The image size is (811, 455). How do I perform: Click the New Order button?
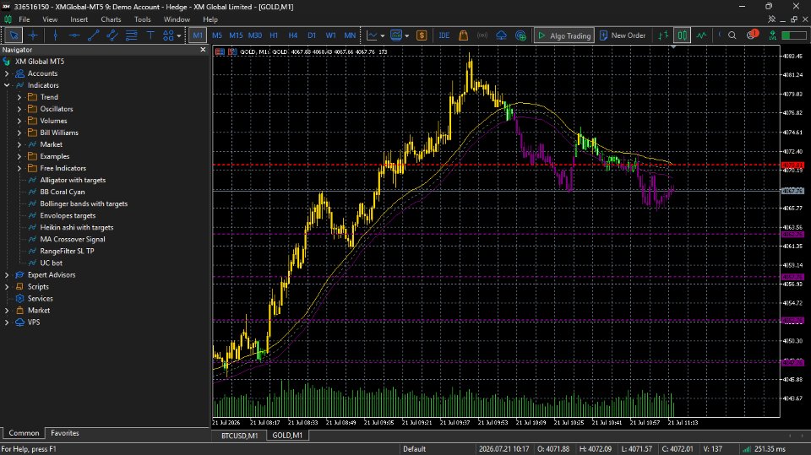coord(623,35)
